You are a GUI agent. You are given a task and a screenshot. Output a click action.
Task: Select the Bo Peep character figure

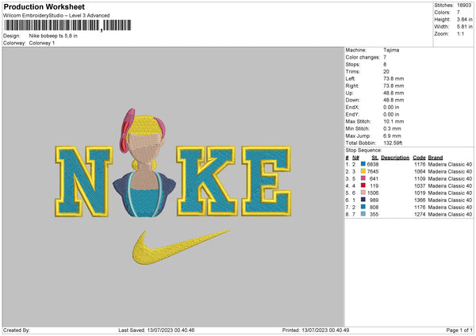144,164
